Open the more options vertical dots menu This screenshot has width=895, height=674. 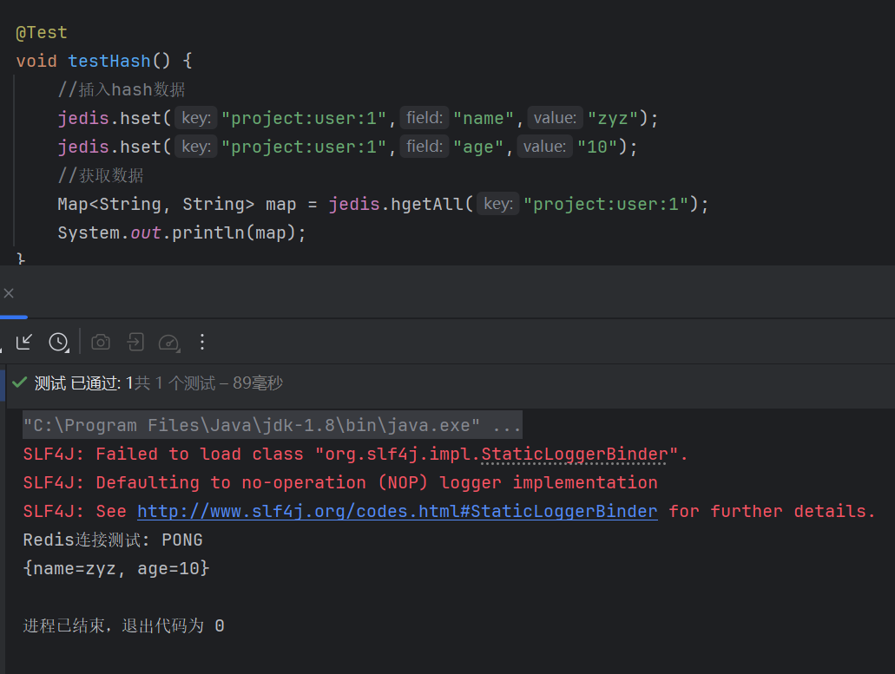pyautogui.click(x=202, y=342)
